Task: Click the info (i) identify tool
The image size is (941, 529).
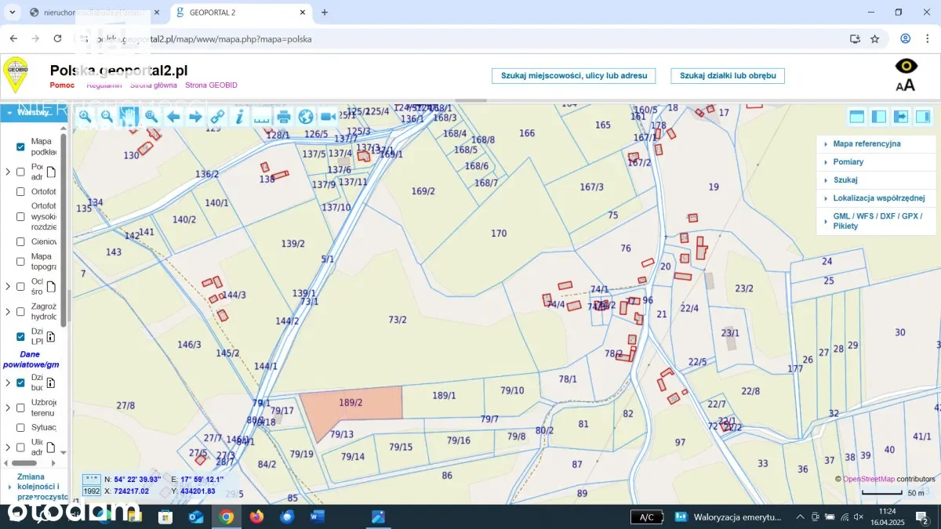Action: pos(240,116)
